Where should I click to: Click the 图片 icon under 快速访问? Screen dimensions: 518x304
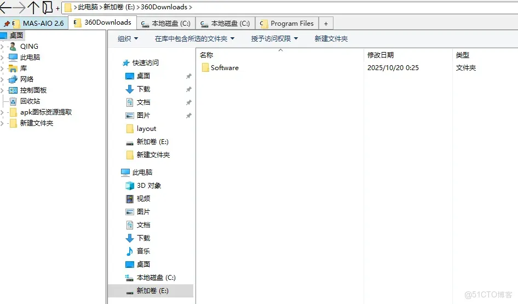pos(130,116)
